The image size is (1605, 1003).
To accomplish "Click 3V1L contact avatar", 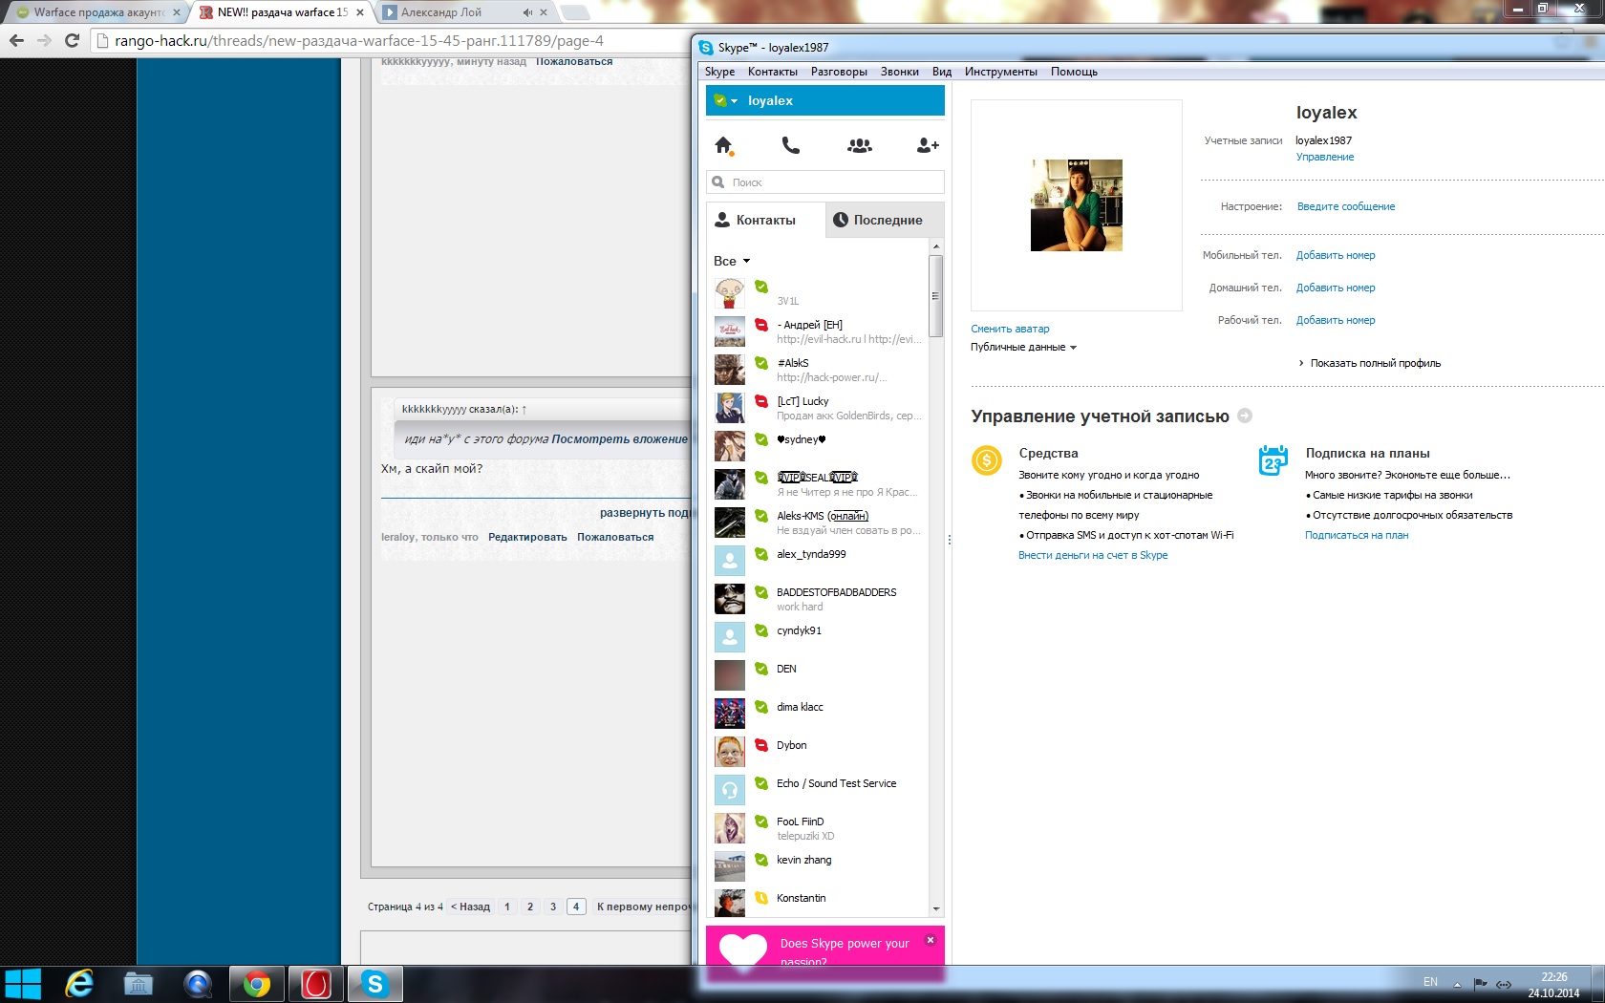I will [730, 292].
